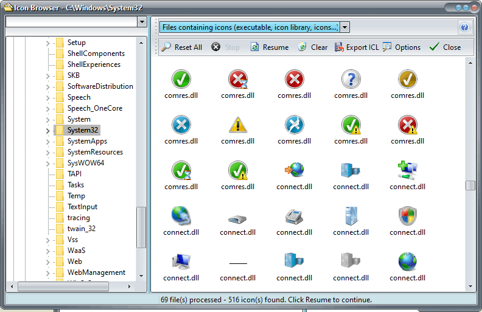Select the blue question mark comres.dll icon
Screen dimensions: 482x312
pos(351,80)
